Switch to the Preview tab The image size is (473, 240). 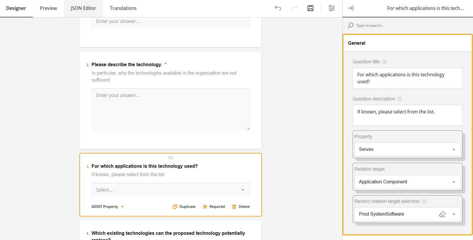coord(48,8)
